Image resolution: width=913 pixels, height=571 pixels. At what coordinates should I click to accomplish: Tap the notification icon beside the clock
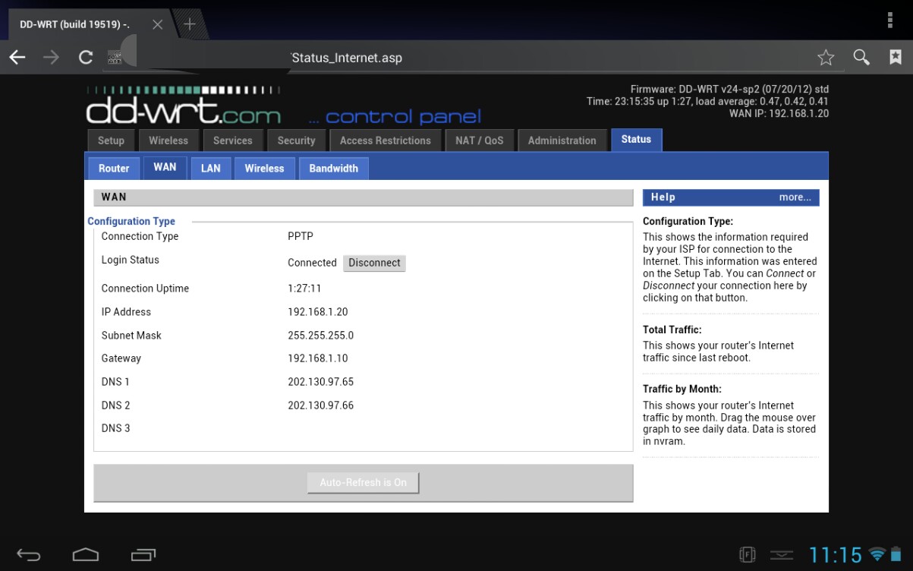click(782, 556)
